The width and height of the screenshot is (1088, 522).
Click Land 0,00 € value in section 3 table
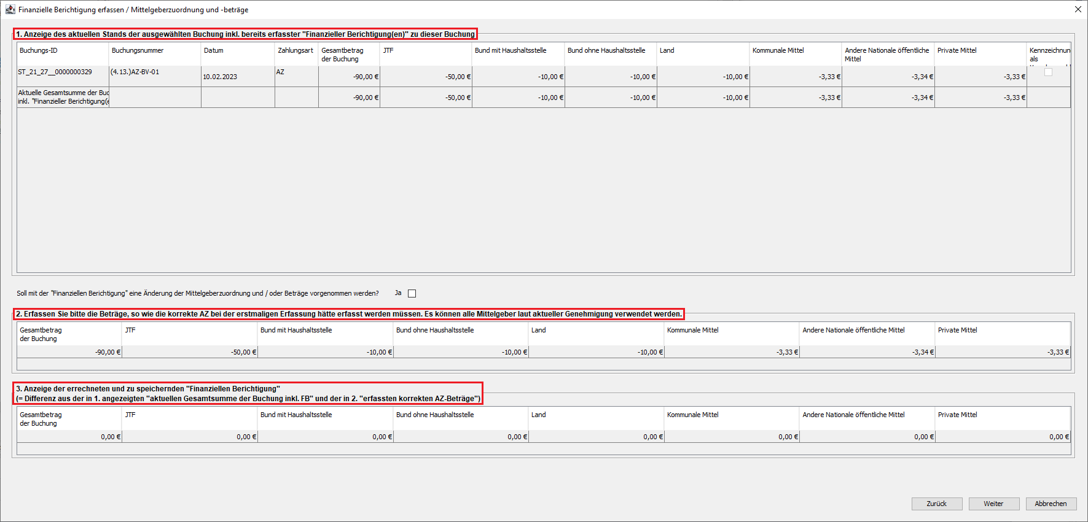point(597,437)
